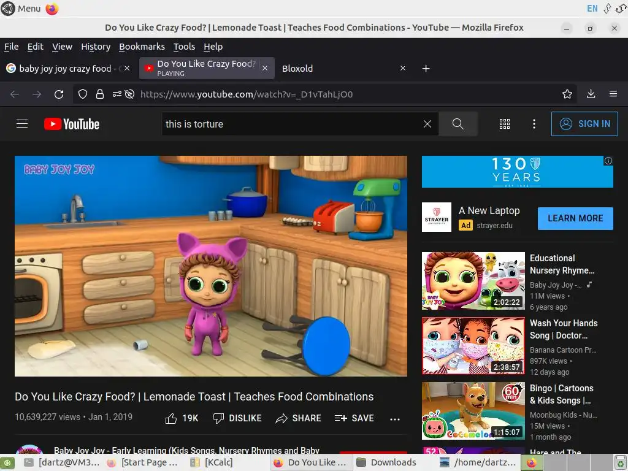
Task: Close the Bloxold tab
Action: point(403,69)
